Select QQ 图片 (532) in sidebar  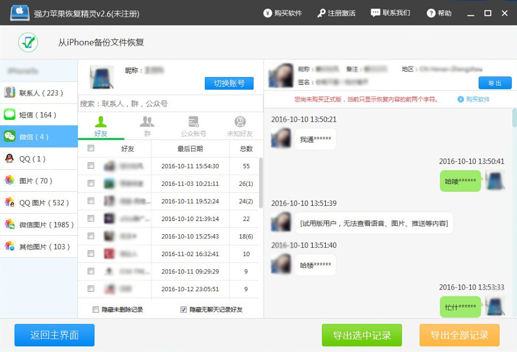(39, 202)
